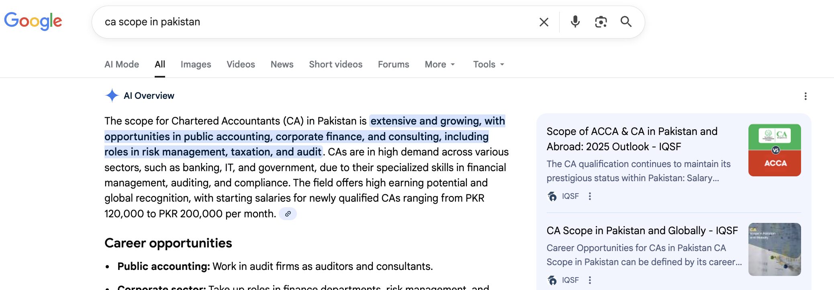Image resolution: width=834 pixels, height=290 pixels.
Task: Switch to AI Mode tab
Action: [122, 64]
